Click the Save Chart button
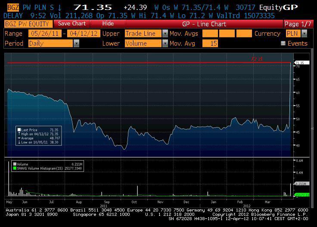317x227 pixels. coord(71,24)
